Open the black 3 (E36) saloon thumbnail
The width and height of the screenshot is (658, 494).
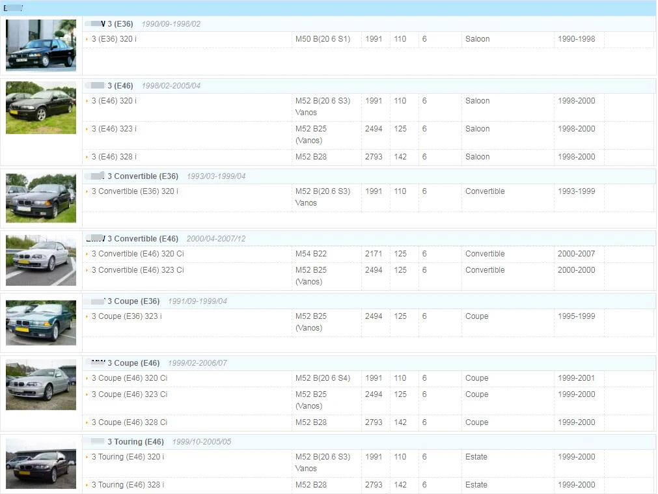(x=41, y=45)
